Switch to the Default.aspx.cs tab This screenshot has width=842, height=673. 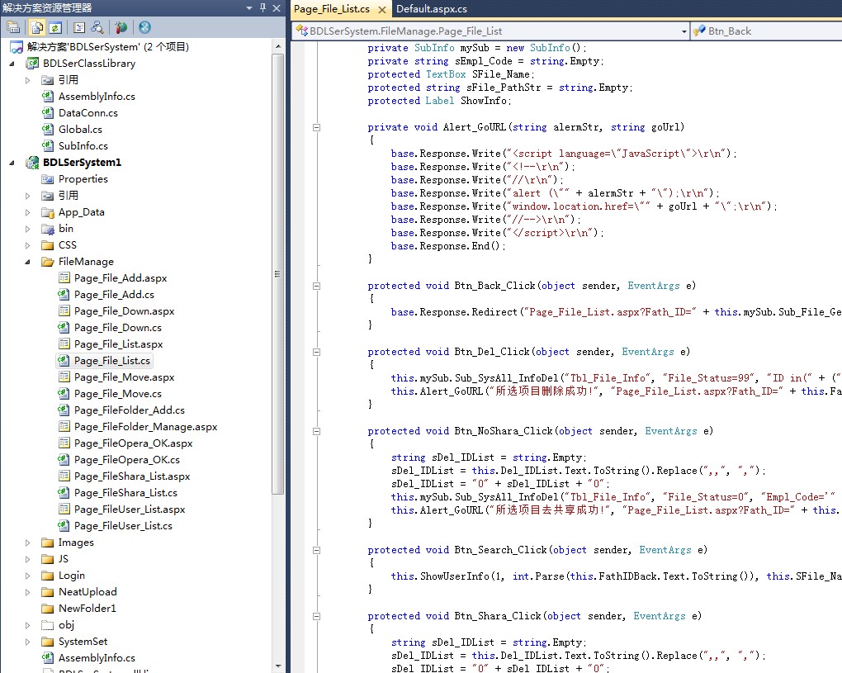click(431, 8)
